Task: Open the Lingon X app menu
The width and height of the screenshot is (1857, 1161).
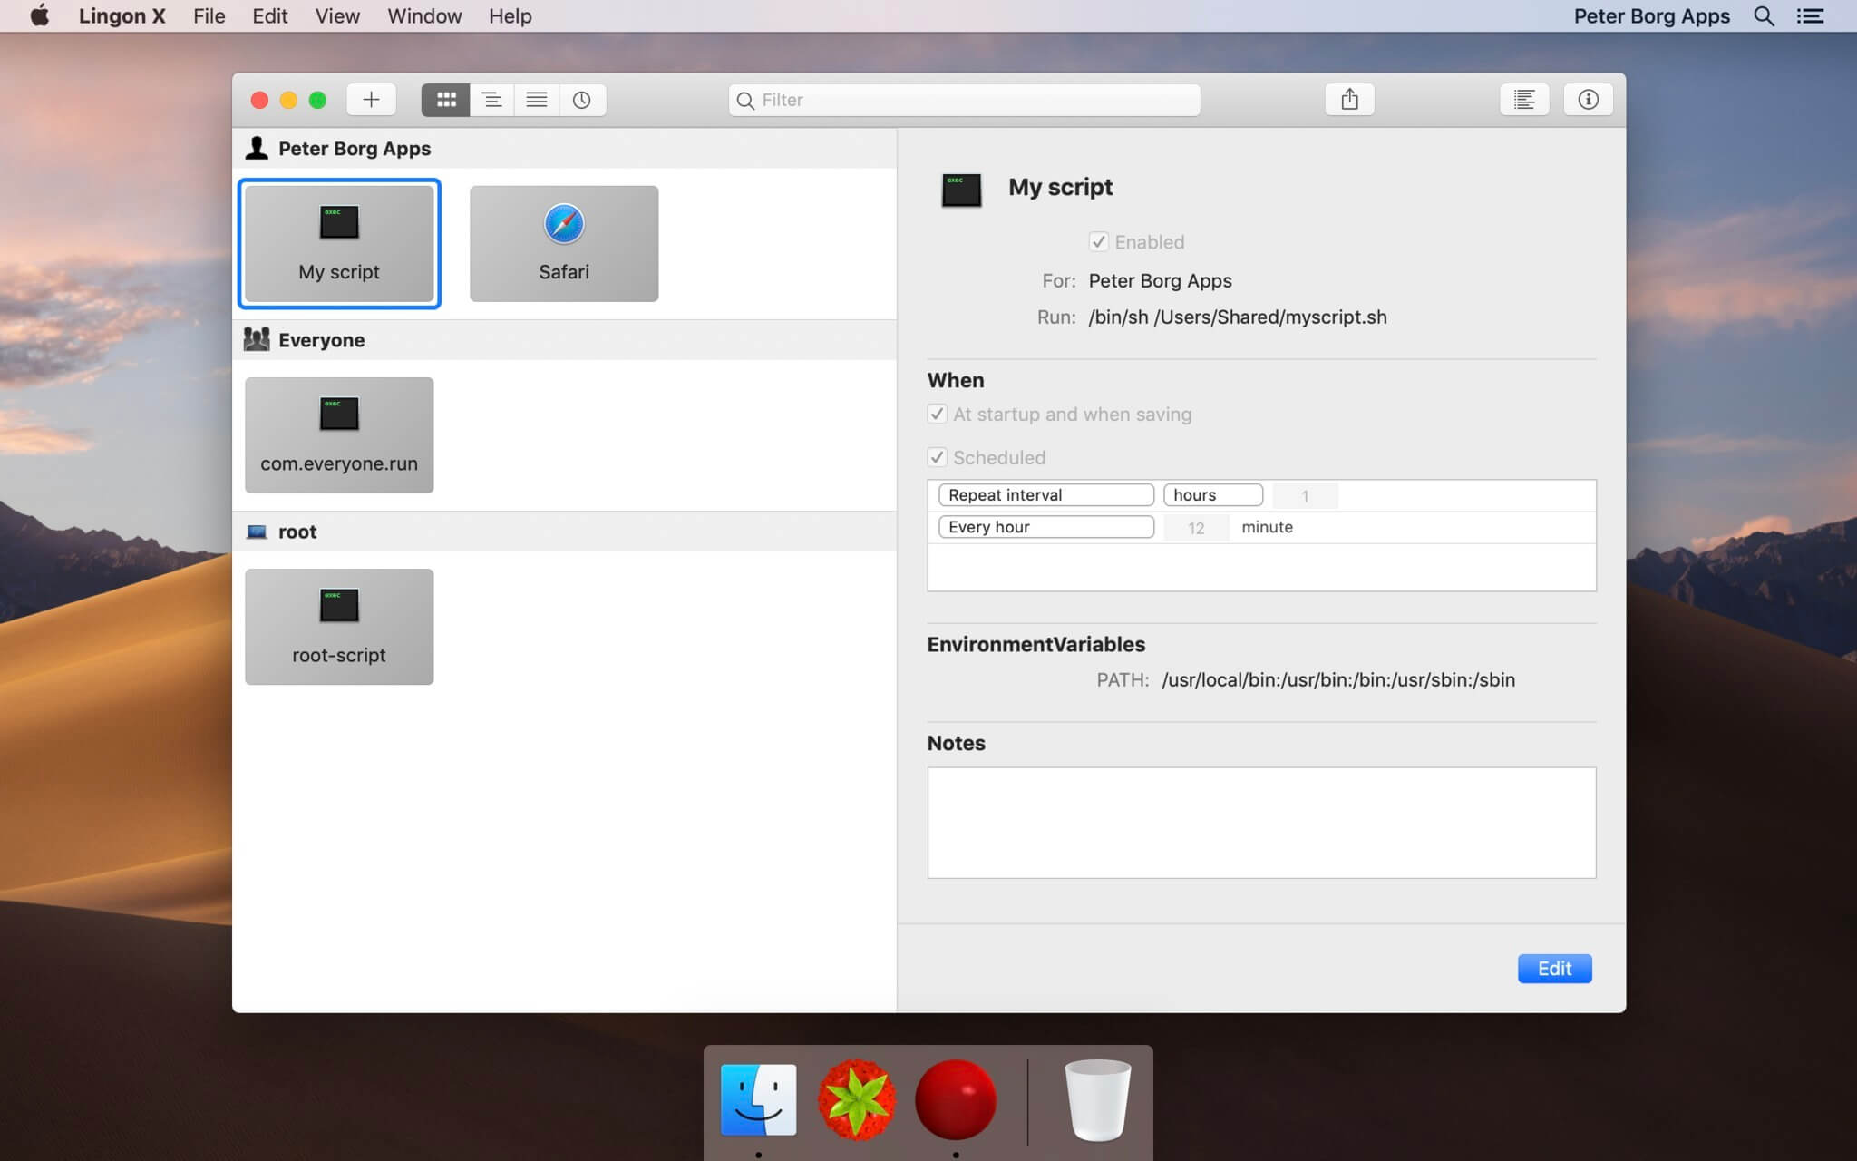Action: pos(122,15)
